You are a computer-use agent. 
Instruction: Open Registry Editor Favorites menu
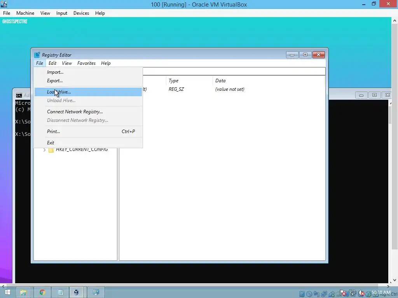[86, 63]
